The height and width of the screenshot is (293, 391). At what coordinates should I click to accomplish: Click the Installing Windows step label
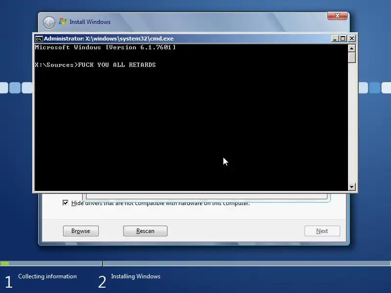click(x=136, y=276)
